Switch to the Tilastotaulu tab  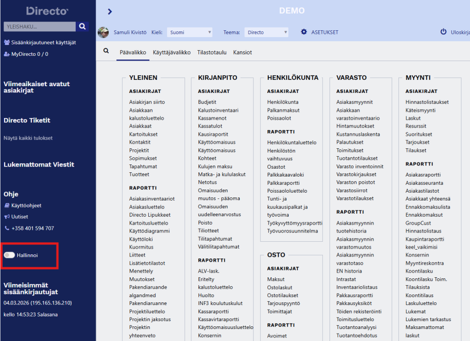coord(211,53)
